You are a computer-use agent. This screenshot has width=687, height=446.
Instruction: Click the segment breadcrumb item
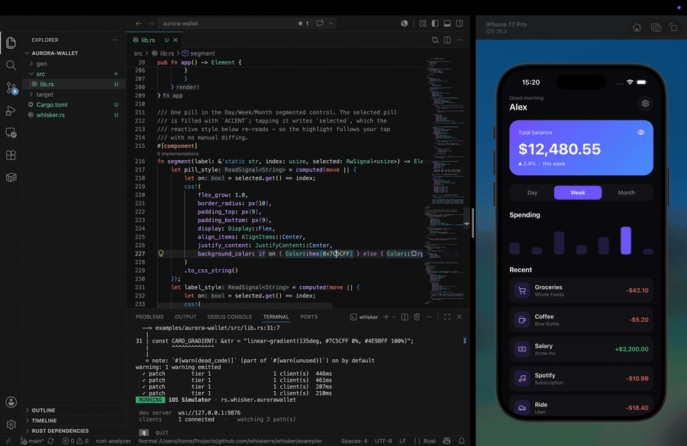(x=198, y=53)
